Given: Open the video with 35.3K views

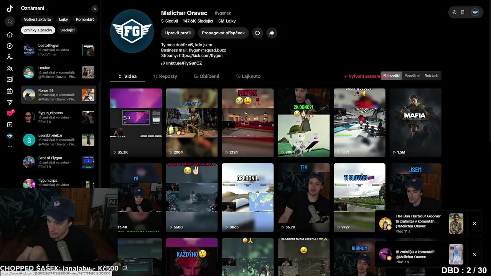Looking at the screenshot, I should coord(136,123).
